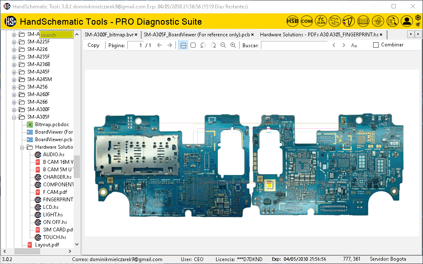Open LIGHT.hs file
The height and width of the screenshot is (264, 423).
(53, 215)
